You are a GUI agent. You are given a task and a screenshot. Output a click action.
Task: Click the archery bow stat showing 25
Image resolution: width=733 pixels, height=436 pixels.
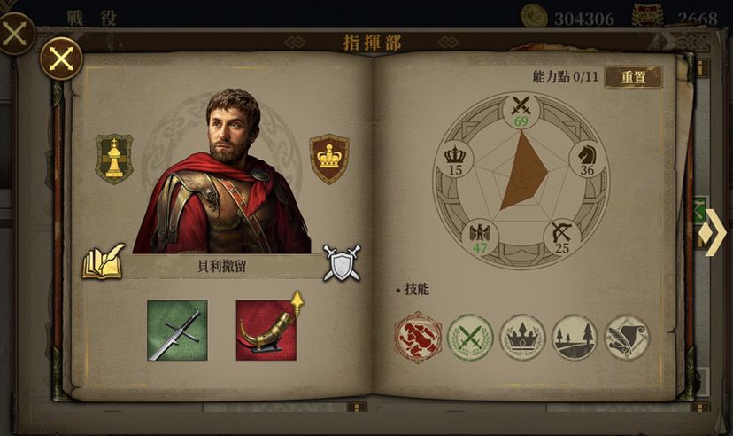tap(562, 237)
